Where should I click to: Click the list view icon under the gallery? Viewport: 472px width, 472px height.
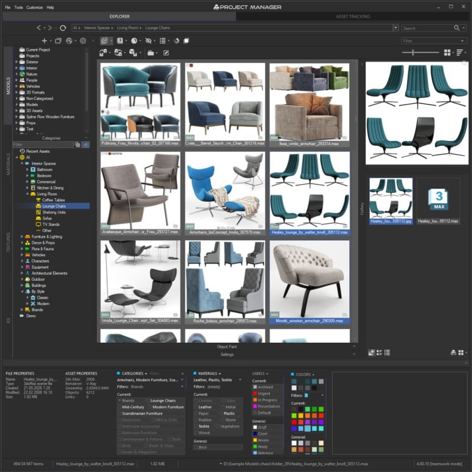pyautogui.click(x=387, y=352)
